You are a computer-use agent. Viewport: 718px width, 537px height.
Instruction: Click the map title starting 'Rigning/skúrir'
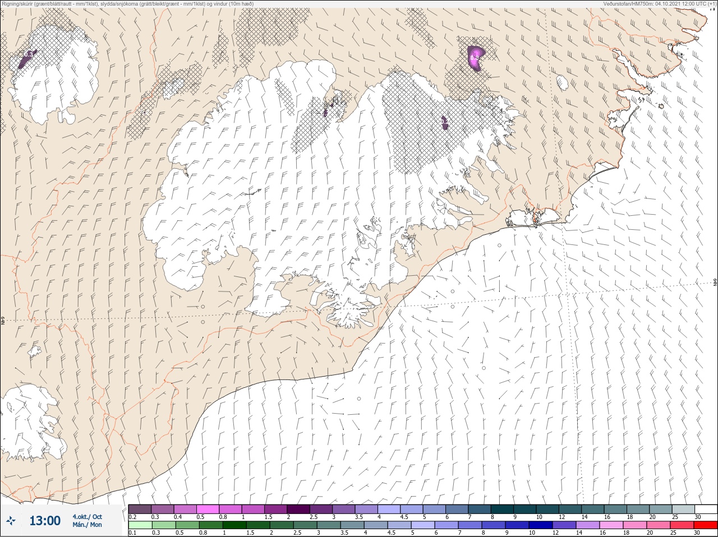pyautogui.click(x=127, y=3)
